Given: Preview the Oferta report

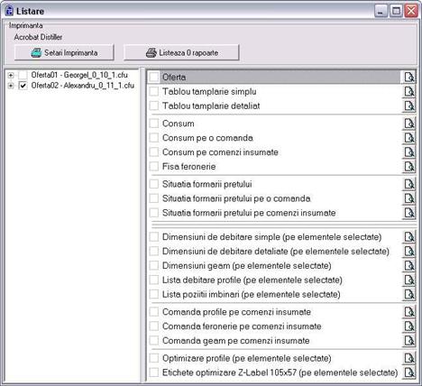Looking at the screenshot, I should (408, 78).
